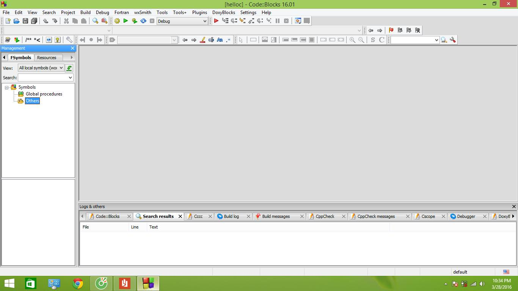Close the Search results tab
Image resolution: width=518 pixels, height=291 pixels.
click(180, 216)
